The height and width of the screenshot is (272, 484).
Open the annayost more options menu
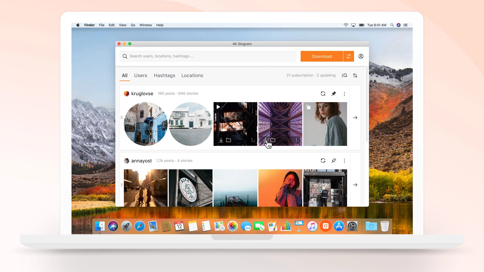click(344, 161)
